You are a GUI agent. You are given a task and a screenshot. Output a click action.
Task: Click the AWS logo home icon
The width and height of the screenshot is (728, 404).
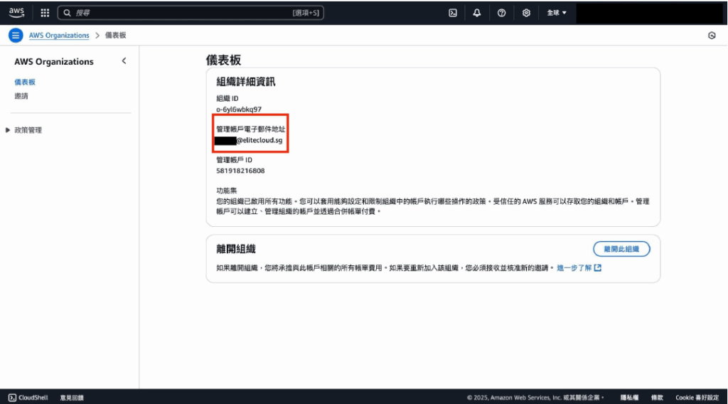coord(16,12)
